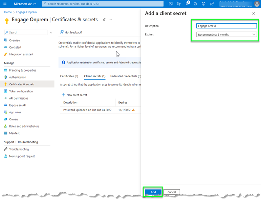261x199 pixels.
Task: Switch to the Federated credentials tab
Action: coord(126,76)
